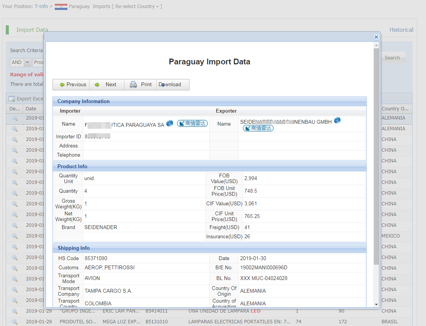
Task: Click the globe icon beside the exporter name
Action: tap(337, 121)
